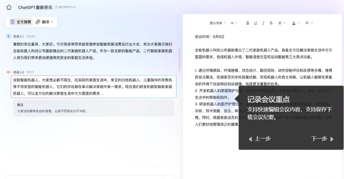Jump to timestamp 03:11

[30, 72]
